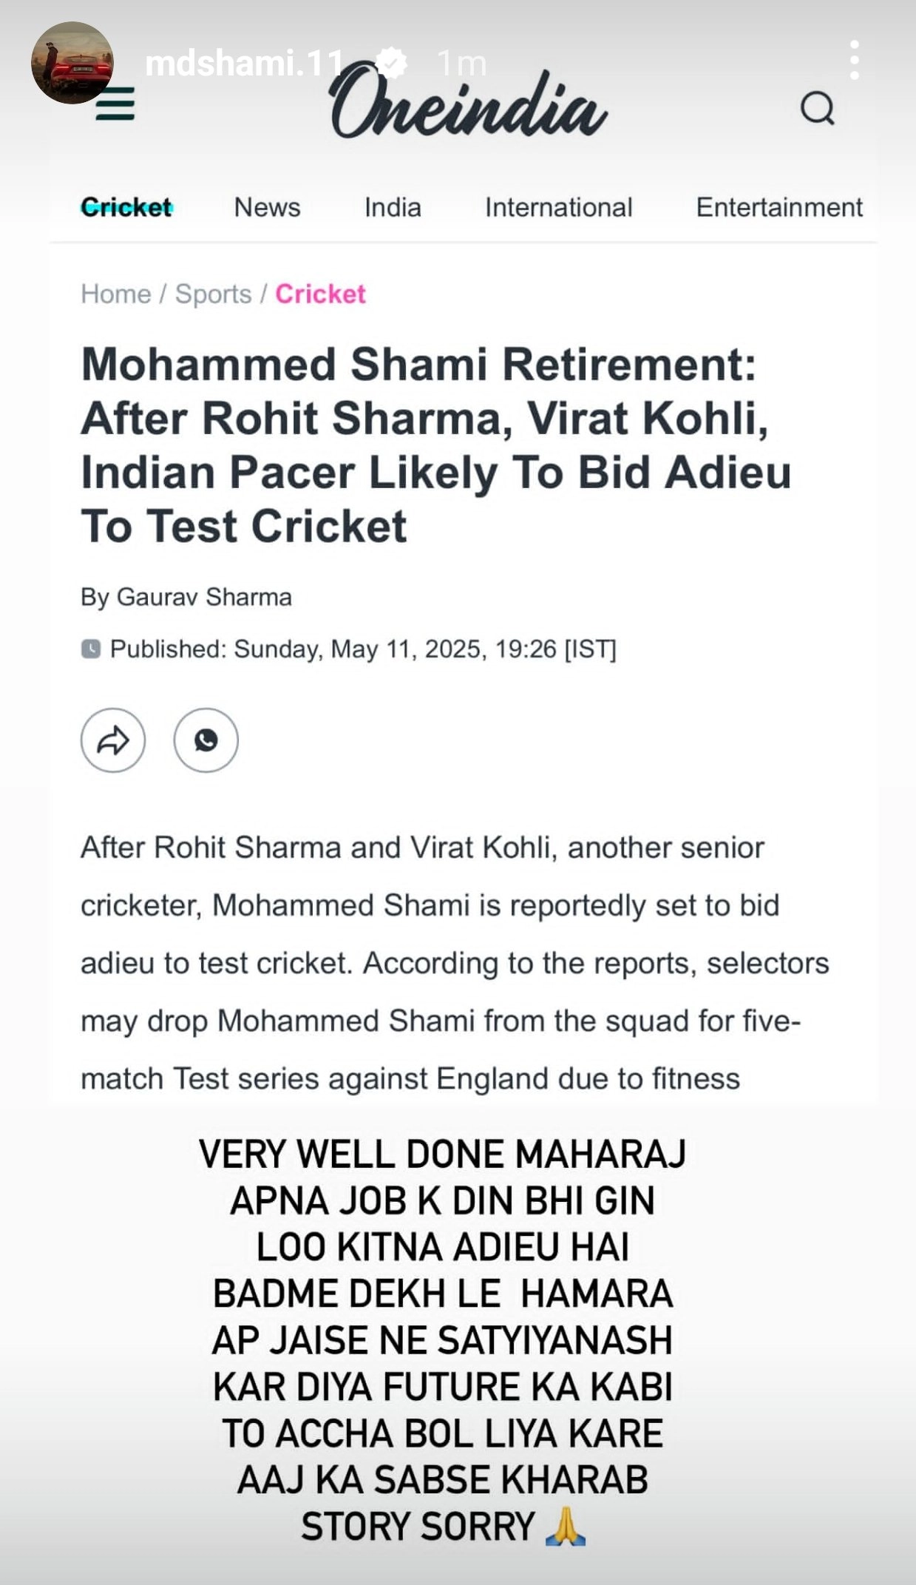Open author Gaurav Sharma's byline link
Screen dimensions: 916x1585
[204, 597]
